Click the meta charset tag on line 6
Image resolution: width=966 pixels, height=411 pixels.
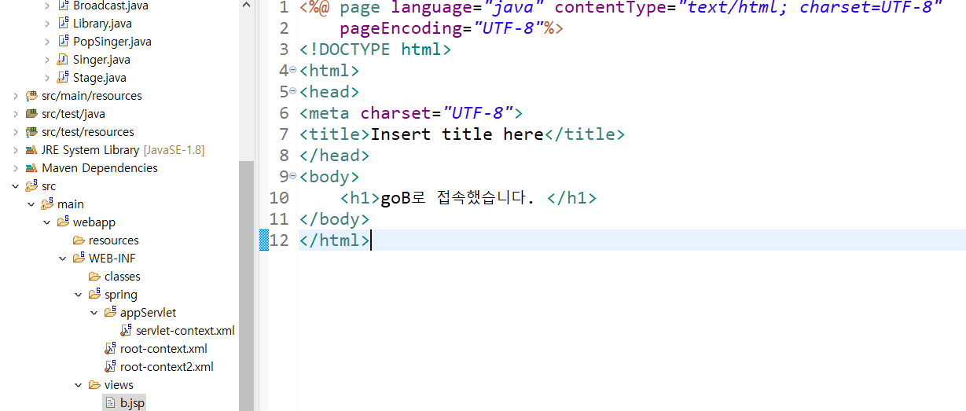click(410, 113)
